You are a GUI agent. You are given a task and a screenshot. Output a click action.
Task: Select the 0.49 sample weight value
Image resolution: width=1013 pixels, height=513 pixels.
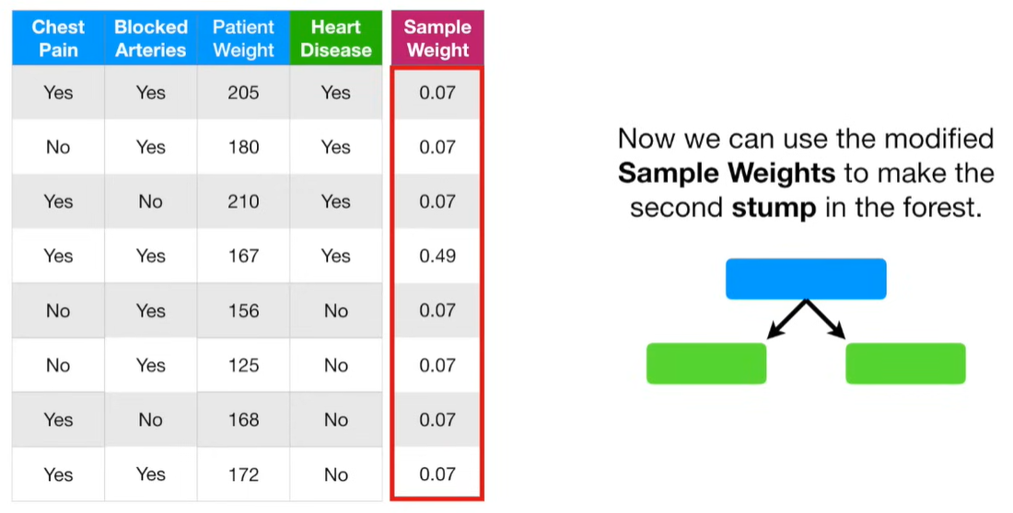point(437,256)
